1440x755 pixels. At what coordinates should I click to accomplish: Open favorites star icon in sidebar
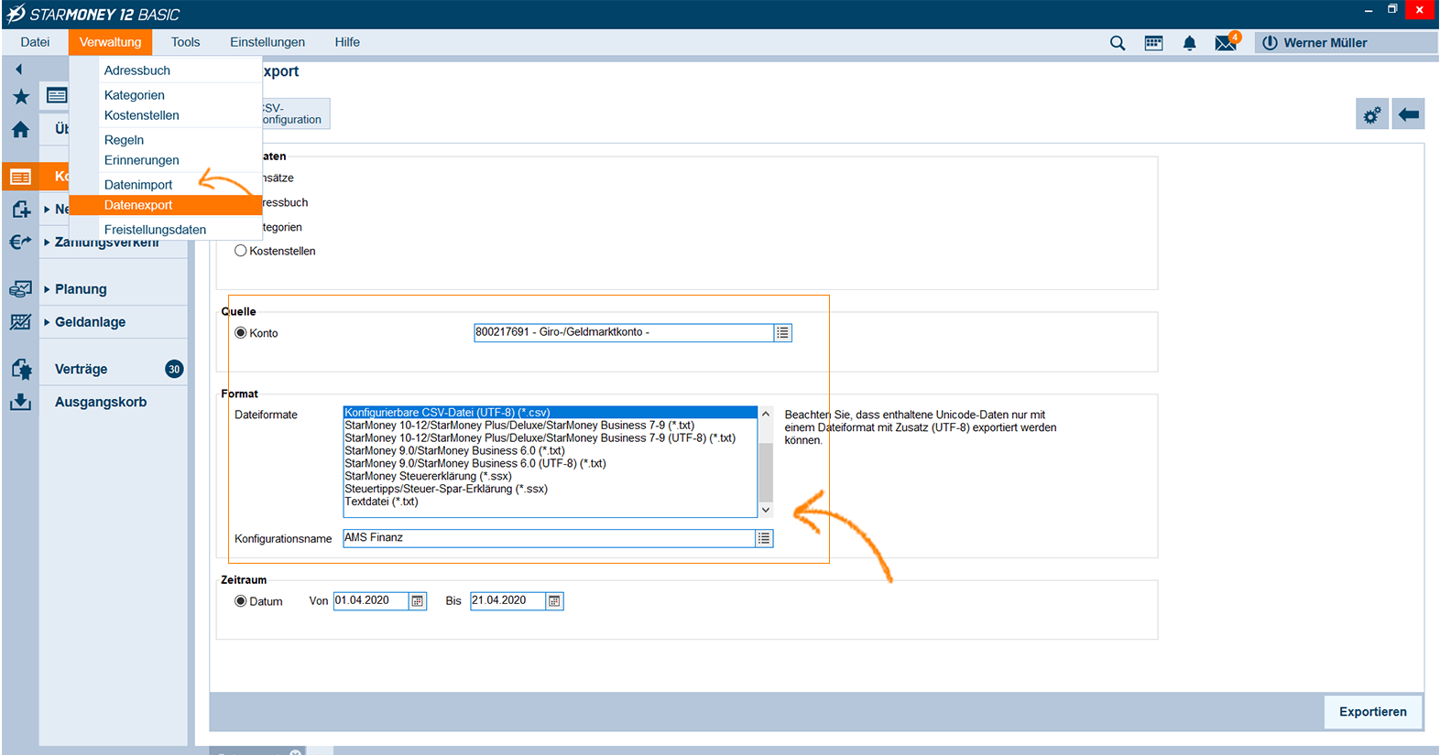(x=20, y=97)
